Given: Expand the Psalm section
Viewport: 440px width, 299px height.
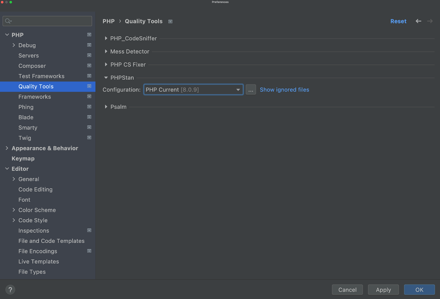Looking at the screenshot, I should point(106,107).
